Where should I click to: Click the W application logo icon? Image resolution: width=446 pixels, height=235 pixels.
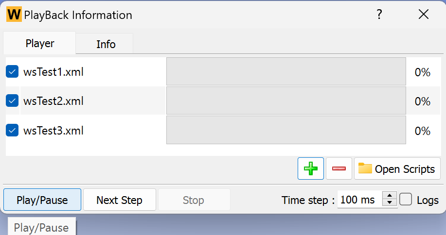14,15
